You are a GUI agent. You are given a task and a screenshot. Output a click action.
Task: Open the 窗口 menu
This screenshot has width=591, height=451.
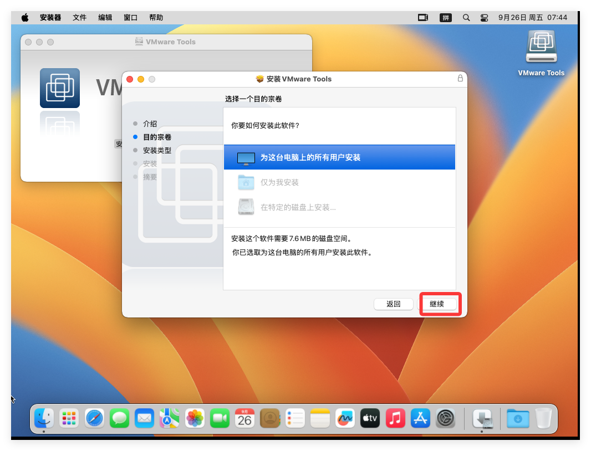130,17
